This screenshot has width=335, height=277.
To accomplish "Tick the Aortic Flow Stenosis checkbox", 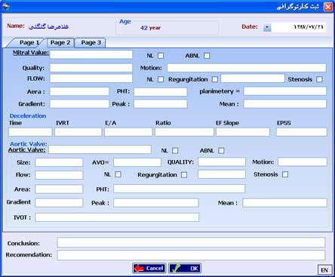I will 285,174.
